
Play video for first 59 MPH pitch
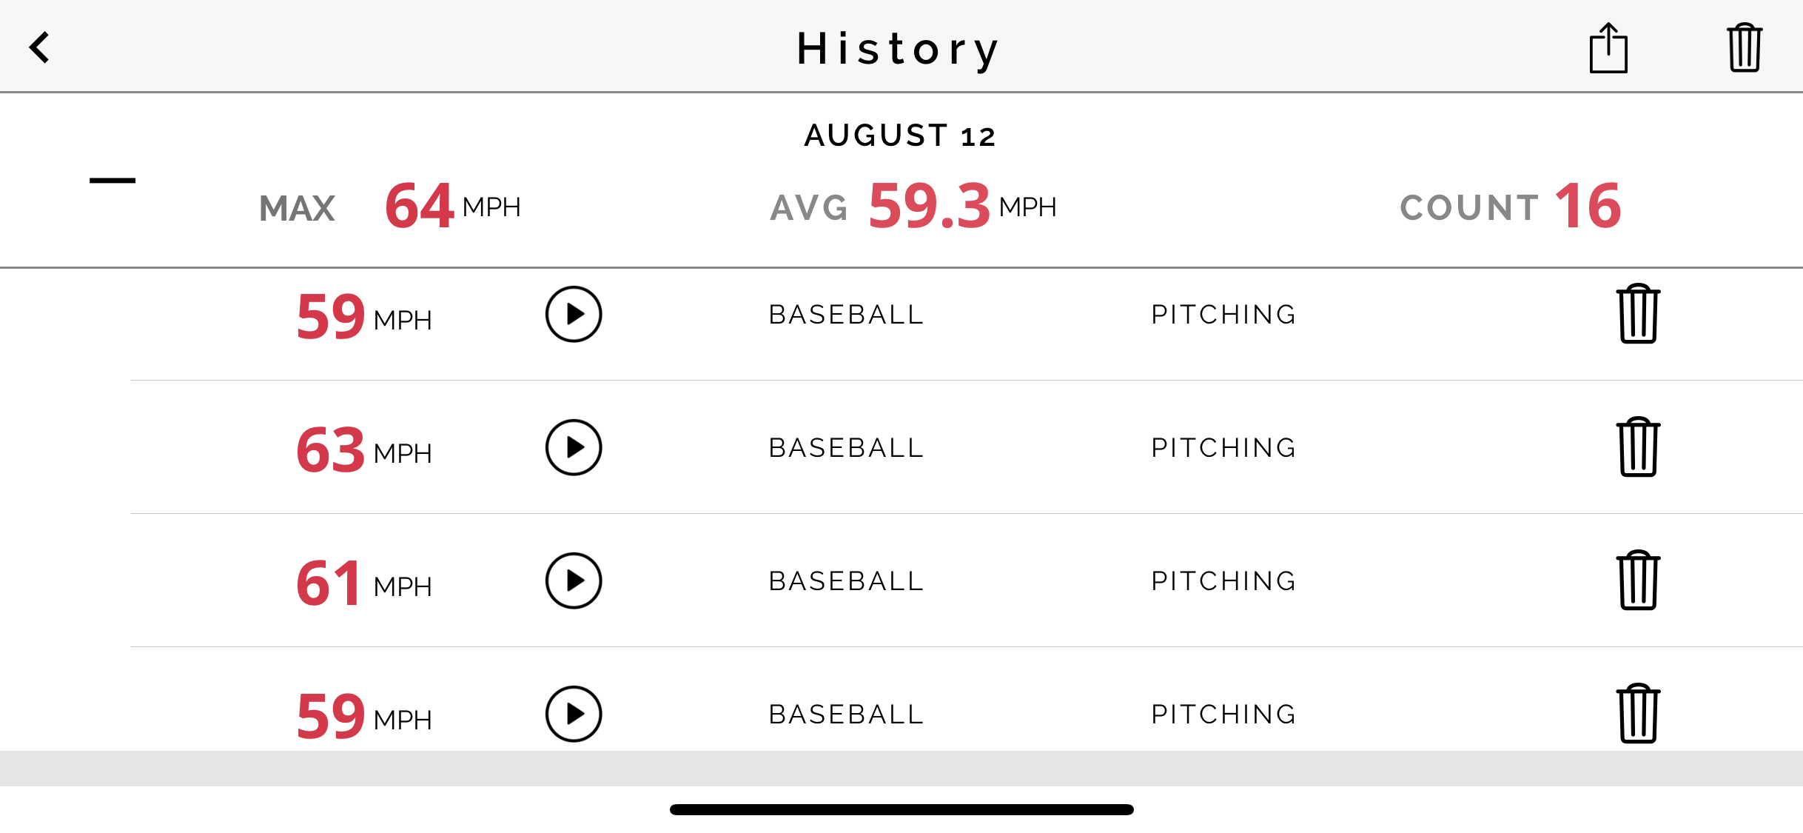click(x=574, y=314)
